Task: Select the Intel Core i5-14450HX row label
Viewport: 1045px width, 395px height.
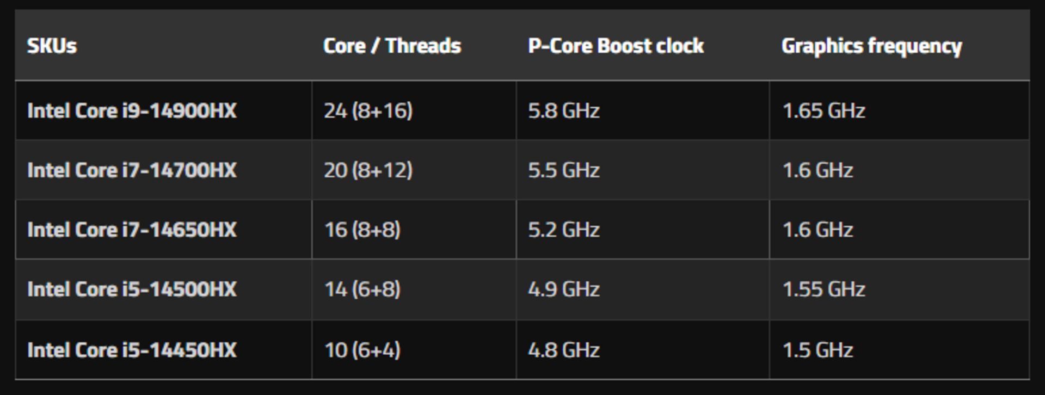Action: pos(132,349)
